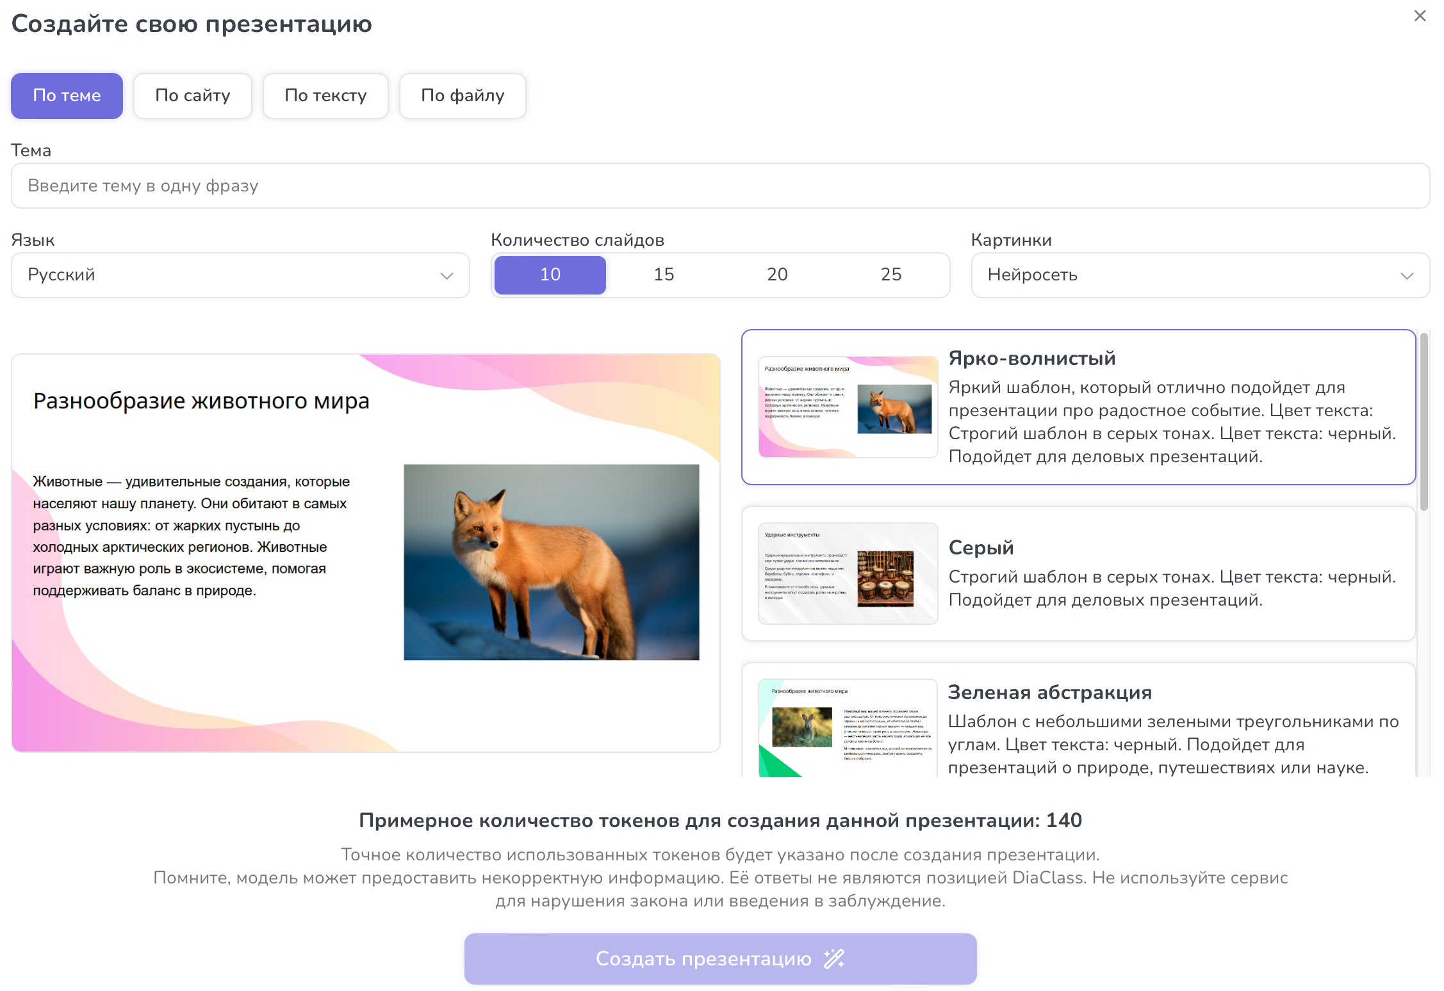Choose 10 slides option

pyautogui.click(x=550, y=275)
